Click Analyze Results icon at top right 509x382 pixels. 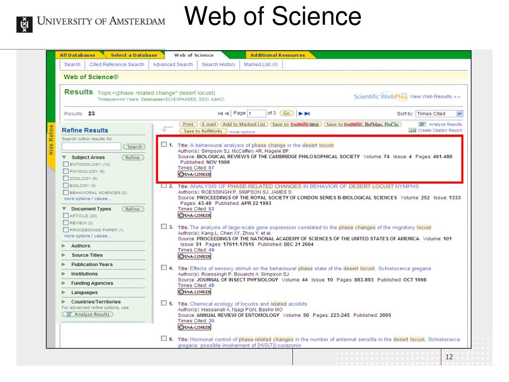point(422,124)
